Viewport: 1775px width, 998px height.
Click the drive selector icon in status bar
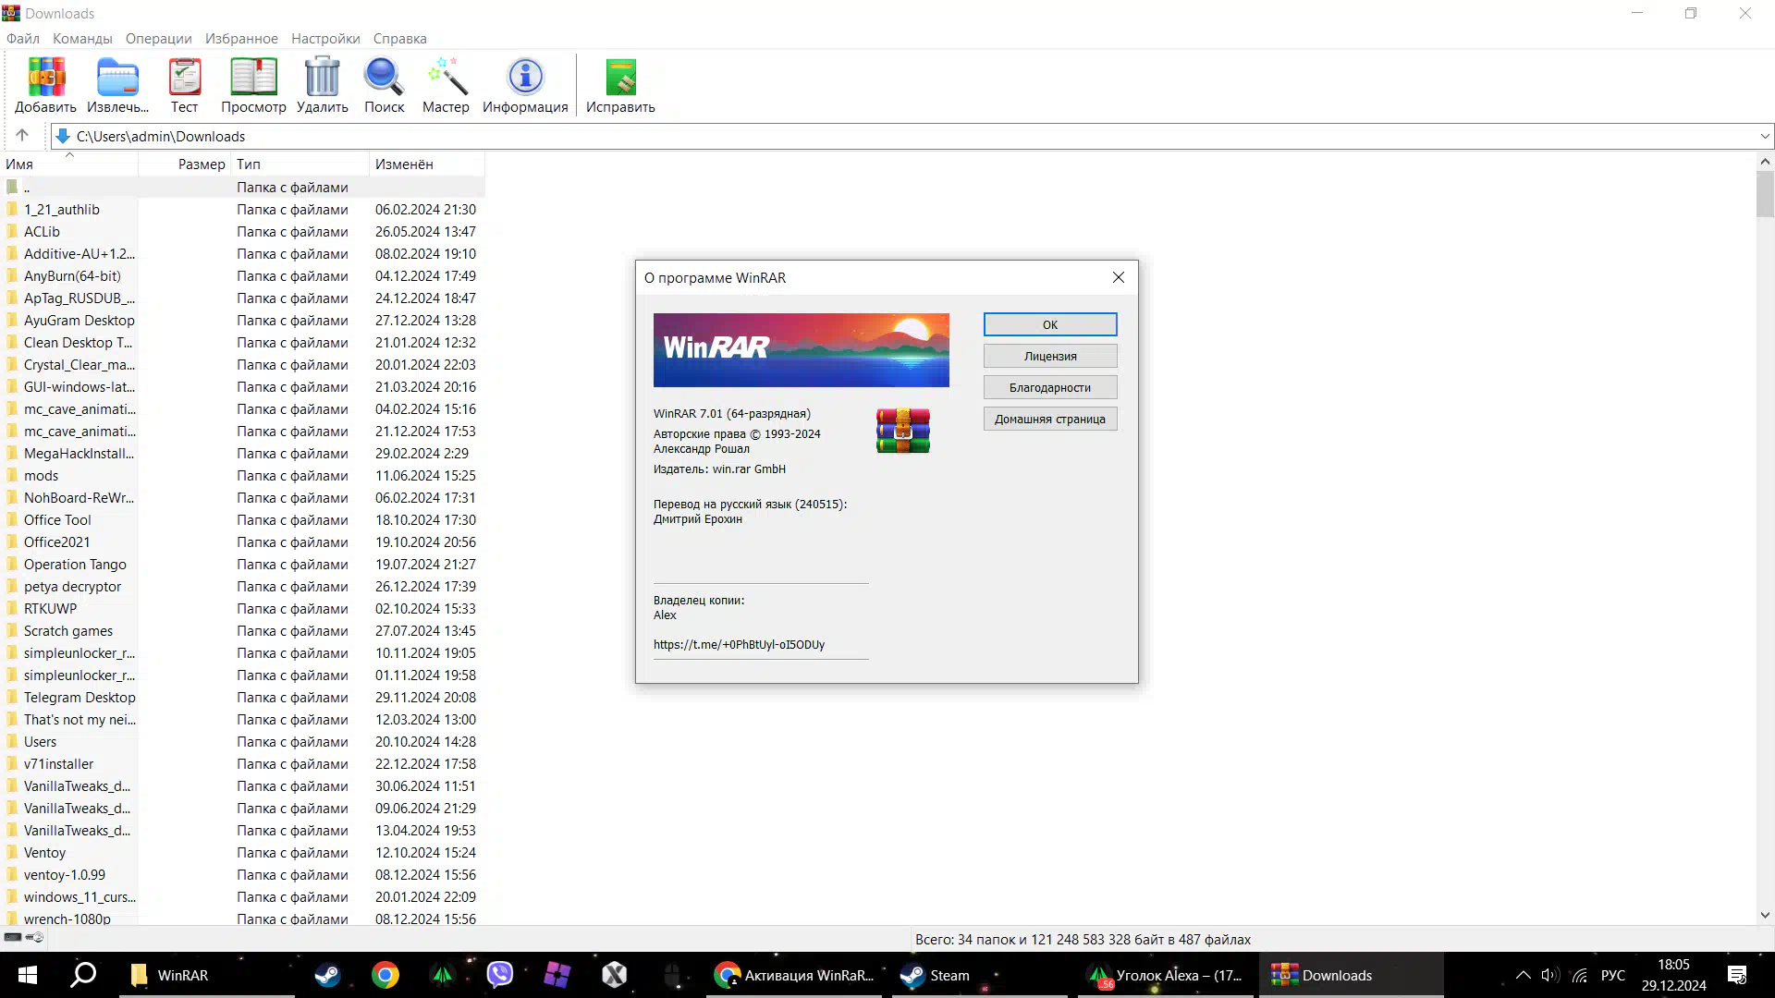[13, 937]
